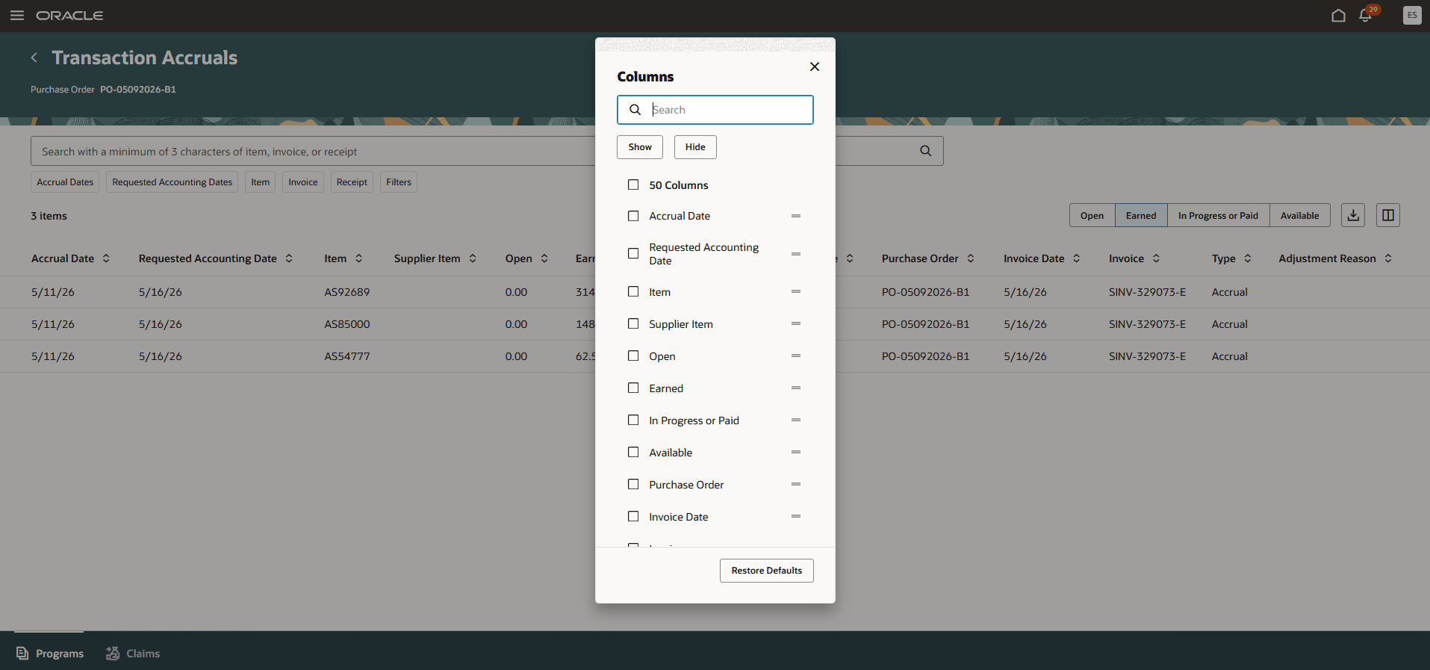Grab the reorder handle for Requested Accounting Date

(x=796, y=254)
